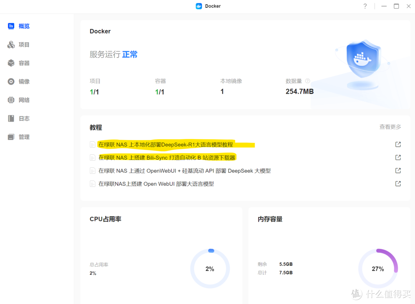Click the memory usage donut chart
Image resolution: width=415 pixels, height=304 pixels.
click(x=378, y=268)
